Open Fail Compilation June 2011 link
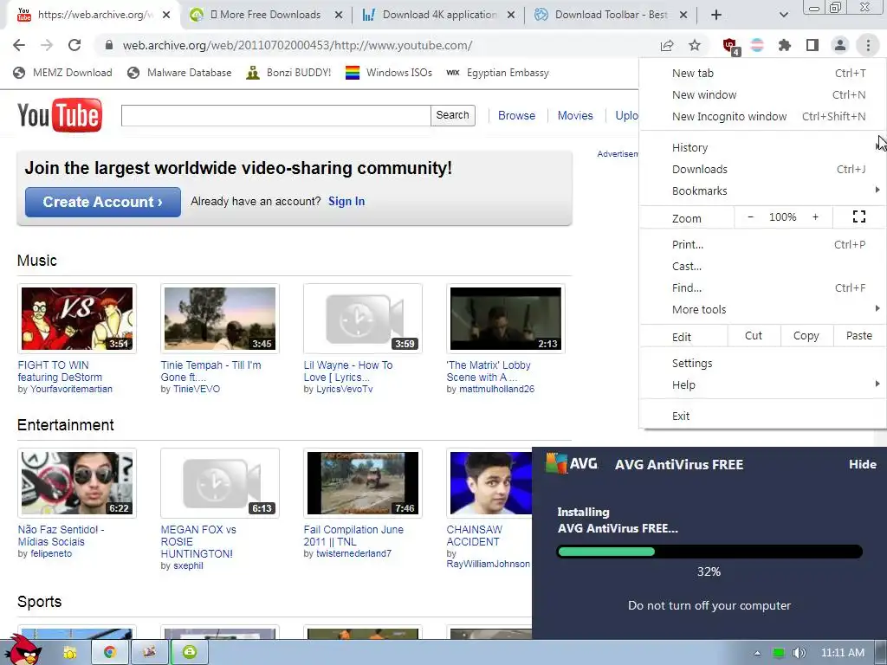The height and width of the screenshot is (665, 887). coord(353,535)
